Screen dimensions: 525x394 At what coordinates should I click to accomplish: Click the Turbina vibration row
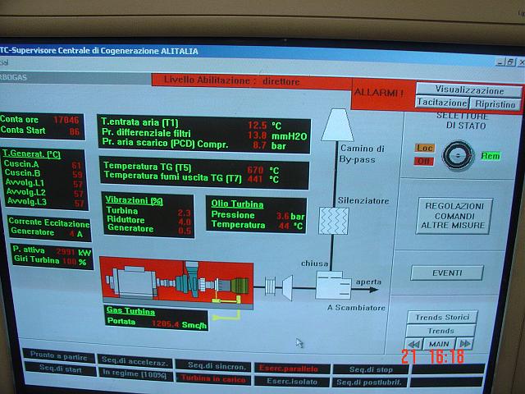coord(148,212)
